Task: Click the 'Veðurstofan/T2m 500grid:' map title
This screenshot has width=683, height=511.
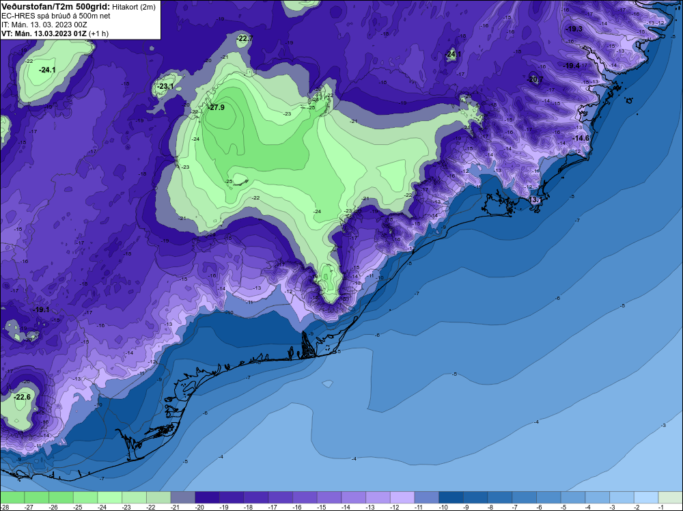Action: (x=56, y=7)
